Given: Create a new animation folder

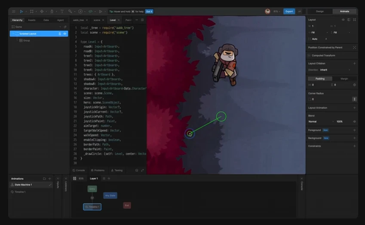Looking at the screenshot, I should click(44, 179).
